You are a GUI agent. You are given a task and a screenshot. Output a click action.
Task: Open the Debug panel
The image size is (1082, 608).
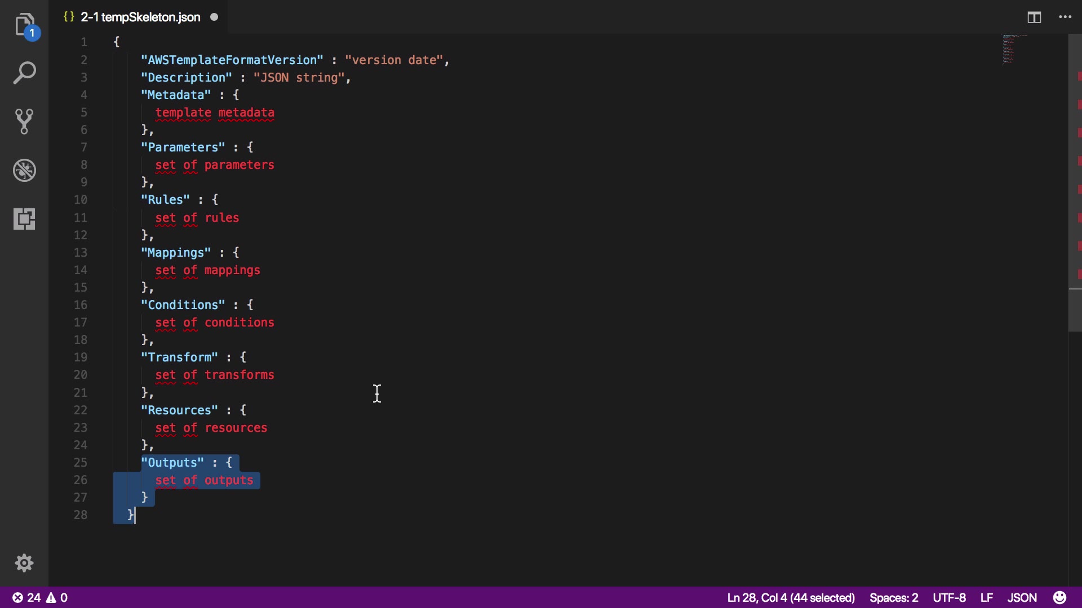tap(24, 170)
